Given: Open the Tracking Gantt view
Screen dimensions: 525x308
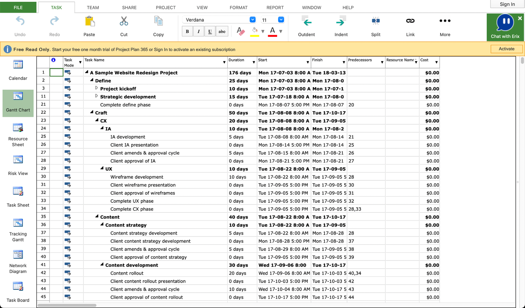Looking at the screenshot, I should [18, 230].
